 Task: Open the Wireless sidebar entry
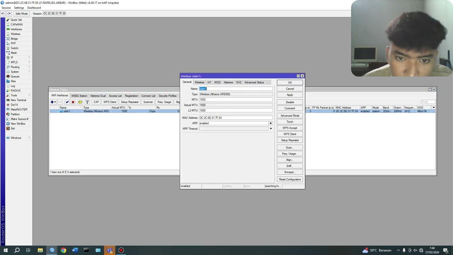pos(15,34)
